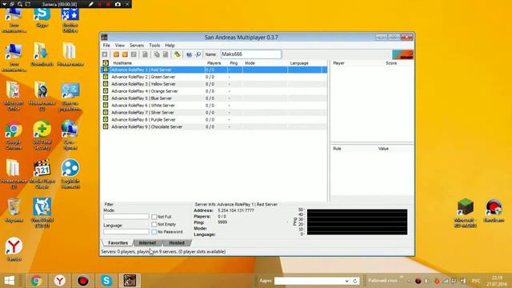The image size is (512, 288).
Task: Click the Name input field
Action: tap(250, 54)
